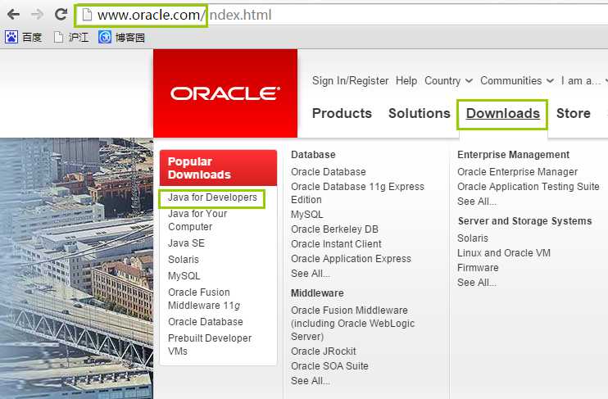Viewport: 608px width, 399px height.
Task: Open Oracle Enterprise Manager
Action: coord(517,172)
